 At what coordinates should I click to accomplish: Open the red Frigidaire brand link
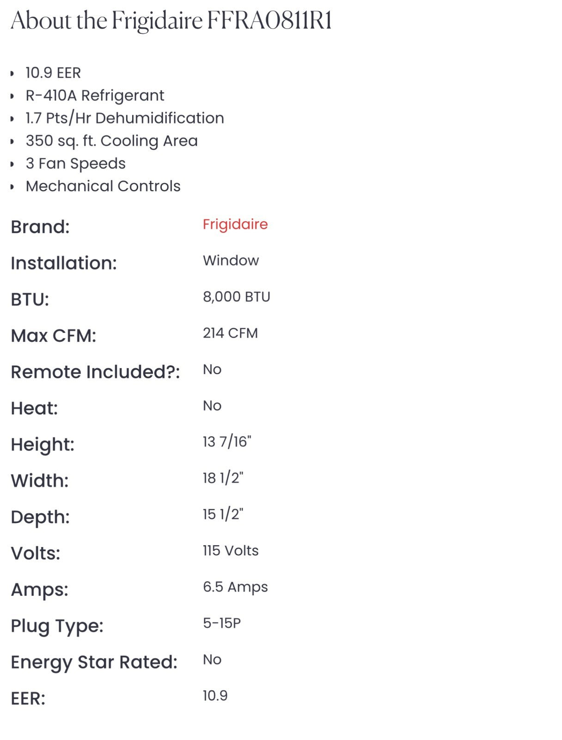(235, 224)
